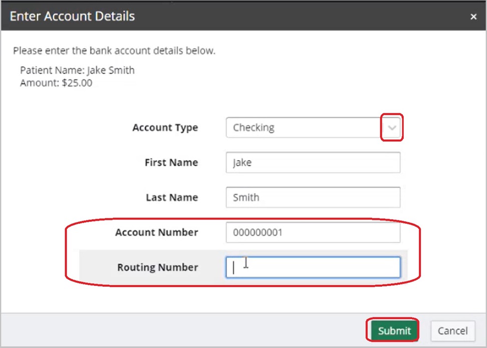Close the Enter Account Details dialog

tap(473, 17)
